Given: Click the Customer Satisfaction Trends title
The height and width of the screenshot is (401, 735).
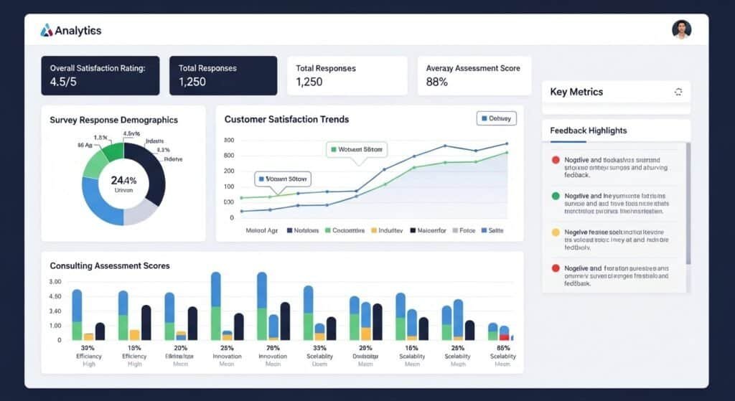Looking at the screenshot, I should click(x=287, y=120).
